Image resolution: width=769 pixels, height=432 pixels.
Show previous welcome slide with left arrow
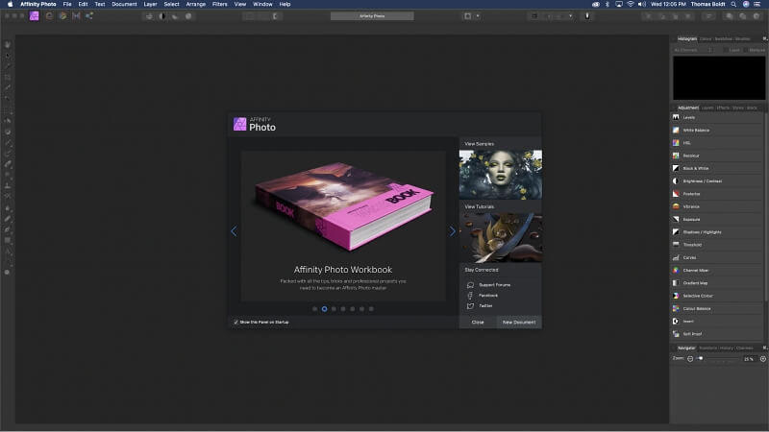(x=234, y=231)
